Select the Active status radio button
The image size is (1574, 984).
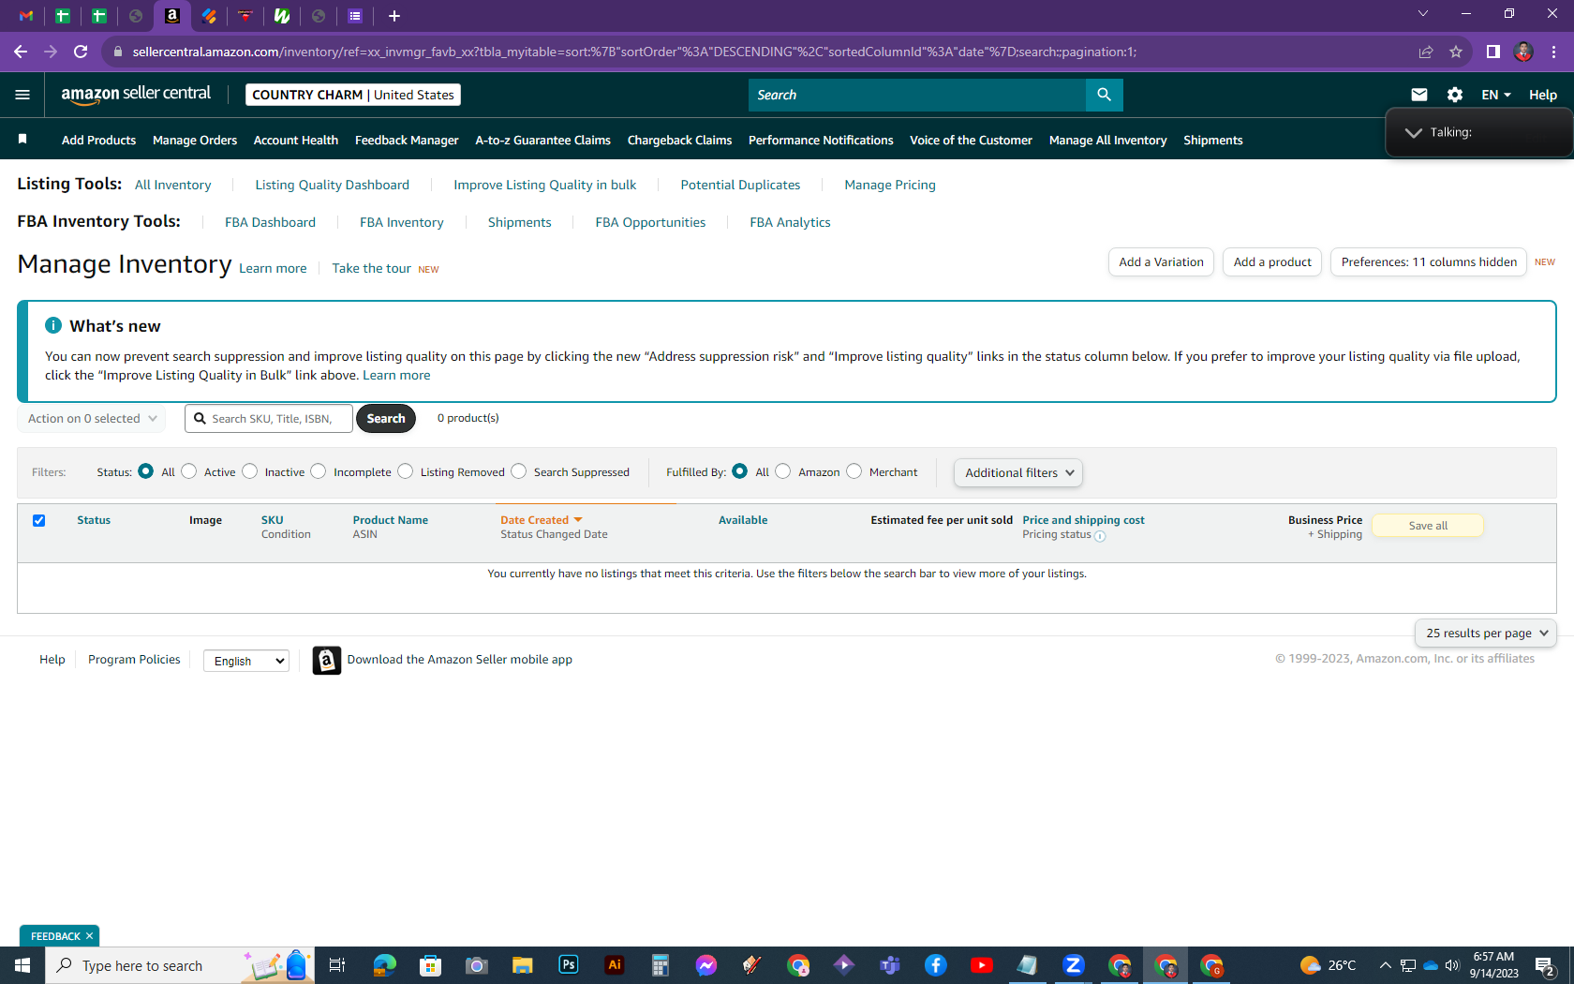coord(189,471)
